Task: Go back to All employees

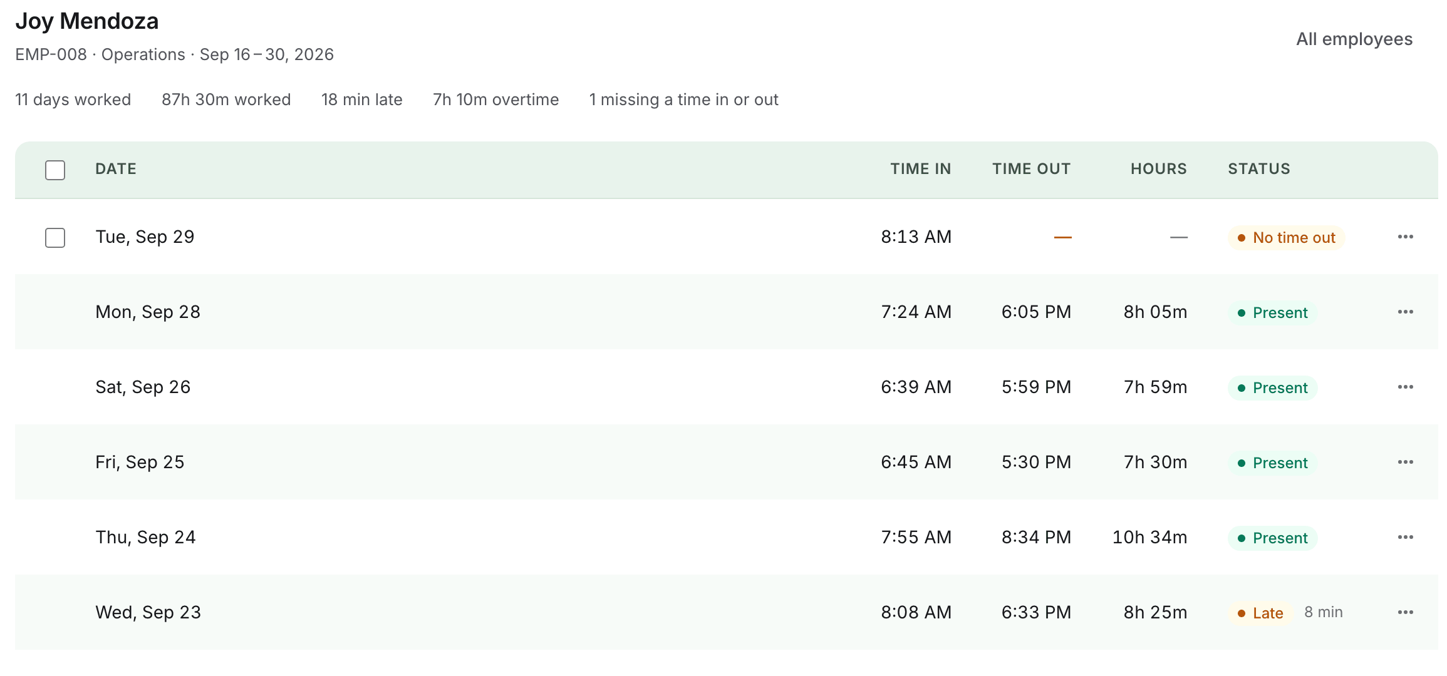Action: tap(1354, 39)
